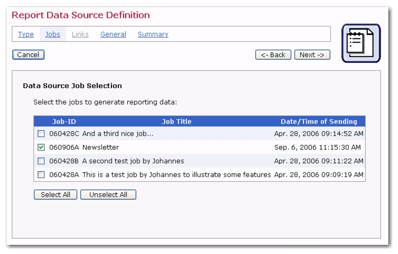Check the box for job 060428C
Image resolution: width=398 pixels, height=254 pixels.
(41, 134)
